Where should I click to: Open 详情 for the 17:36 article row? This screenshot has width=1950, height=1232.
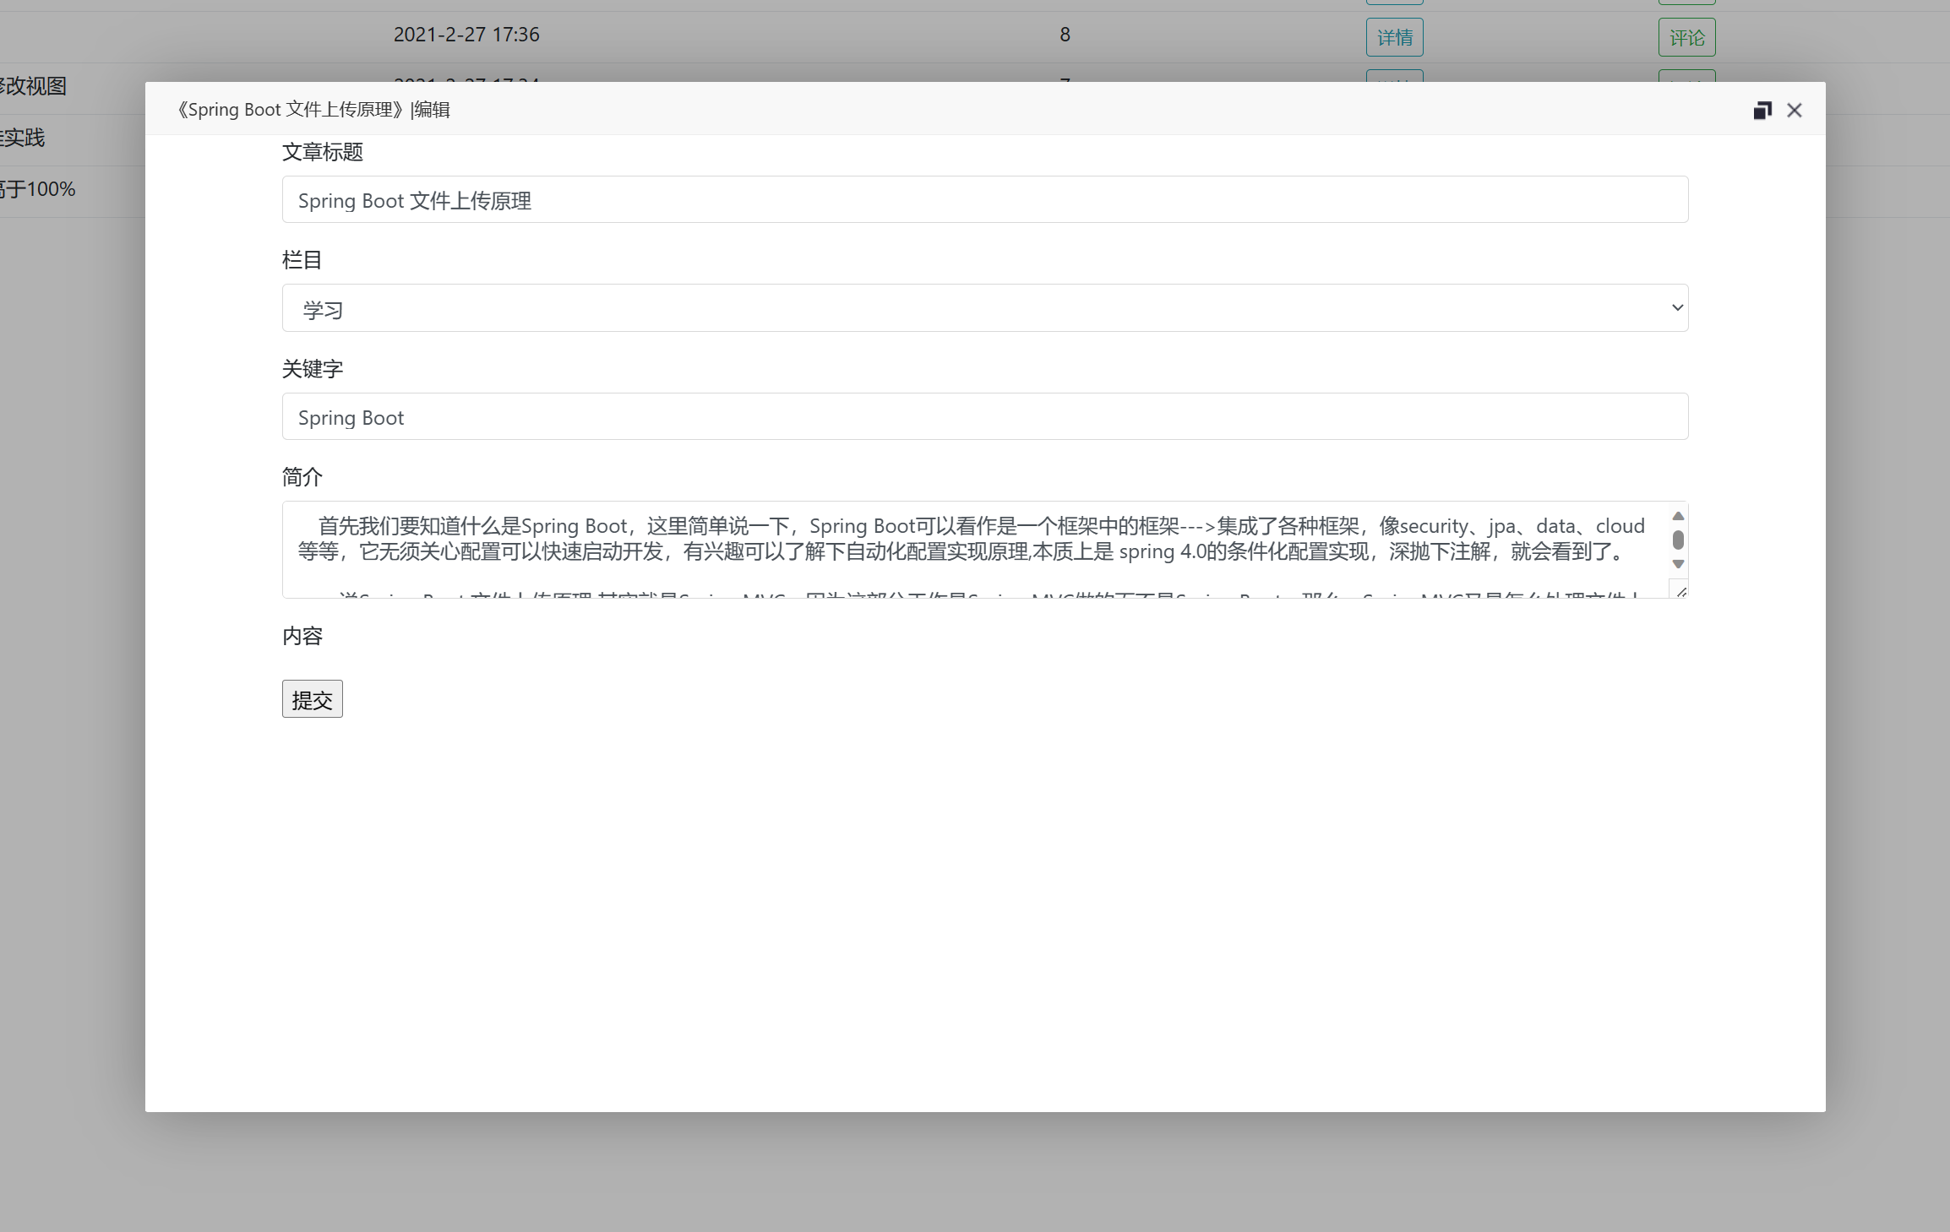[x=1394, y=37]
